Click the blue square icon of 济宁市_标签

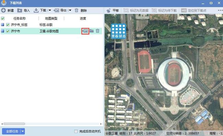coord(2,25)
